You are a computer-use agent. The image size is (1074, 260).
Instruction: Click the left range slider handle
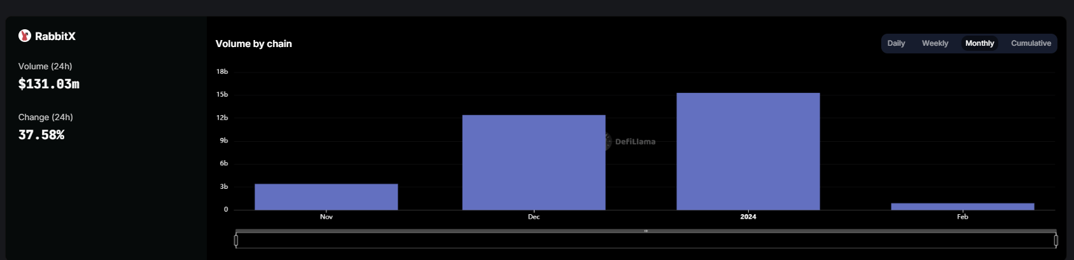coord(236,240)
